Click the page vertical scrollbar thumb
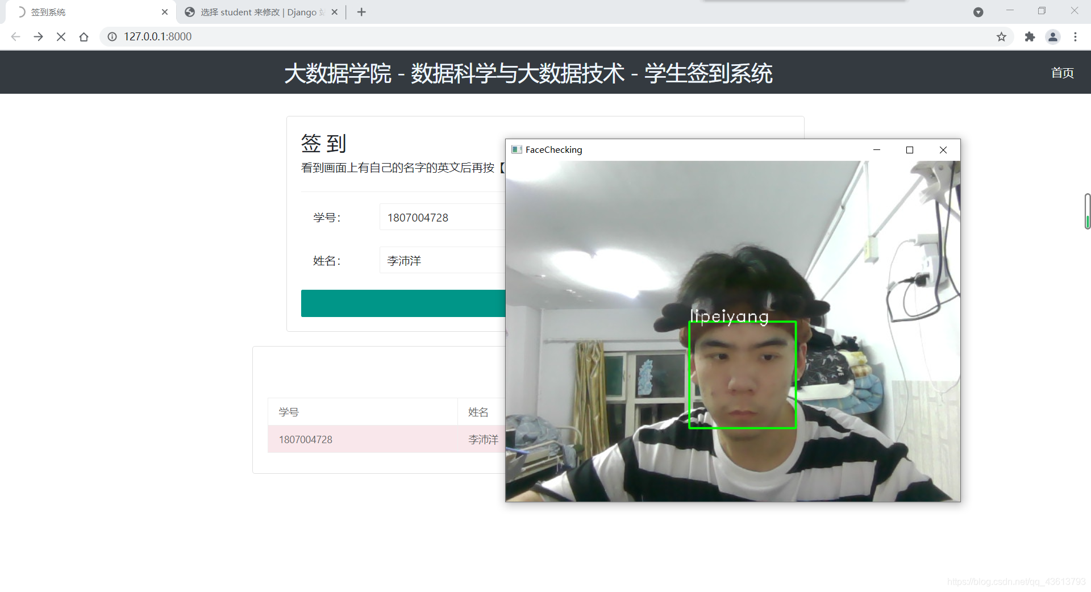1091x592 pixels. [1087, 211]
